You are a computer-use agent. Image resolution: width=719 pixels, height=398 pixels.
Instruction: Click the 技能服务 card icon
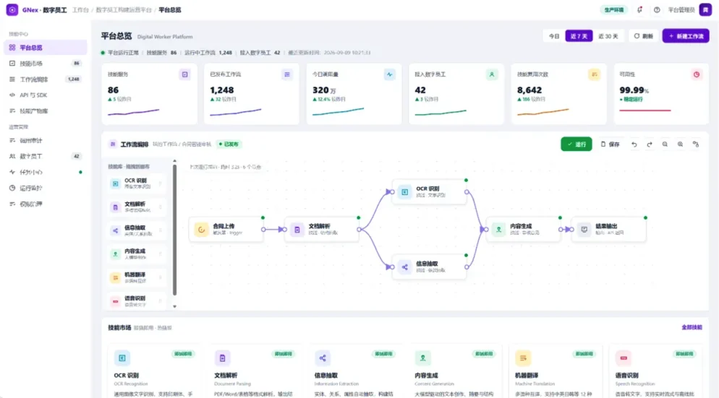click(x=184, y=74)
